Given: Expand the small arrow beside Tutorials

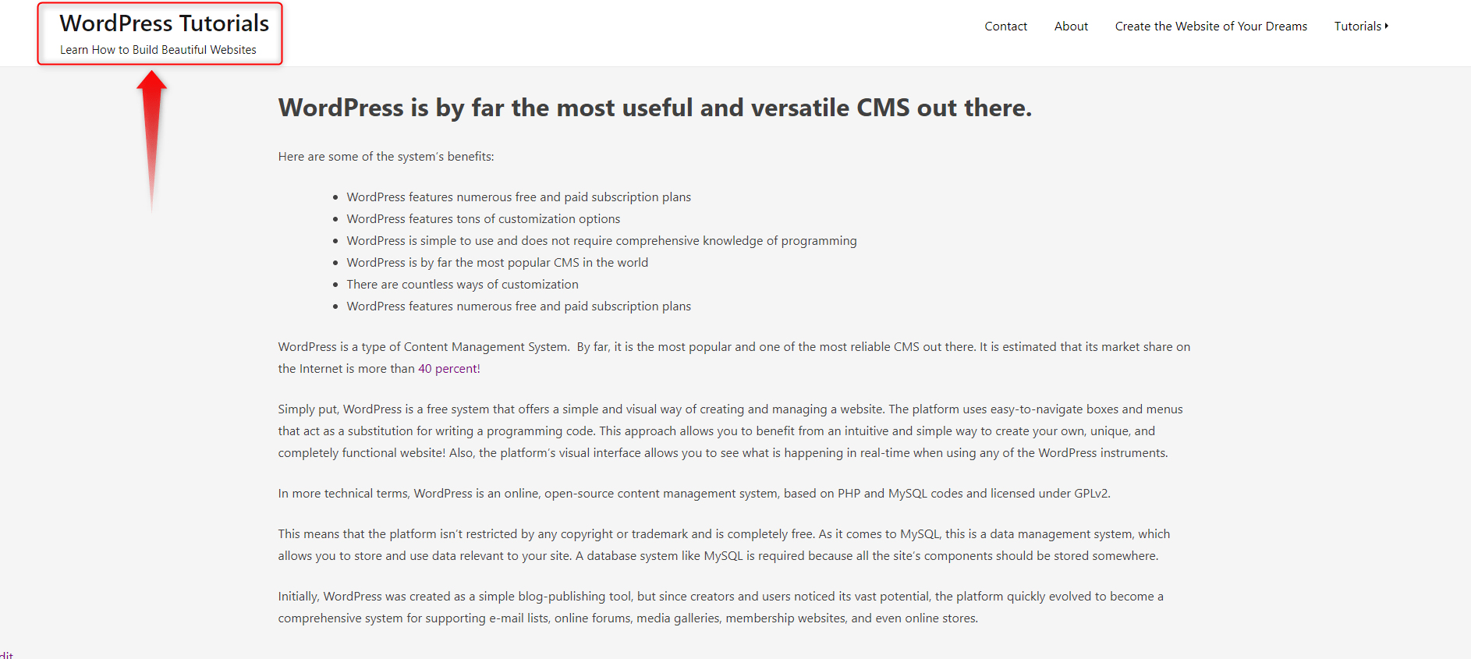Looking at the screenshot, I should (x=1387, y=26).
